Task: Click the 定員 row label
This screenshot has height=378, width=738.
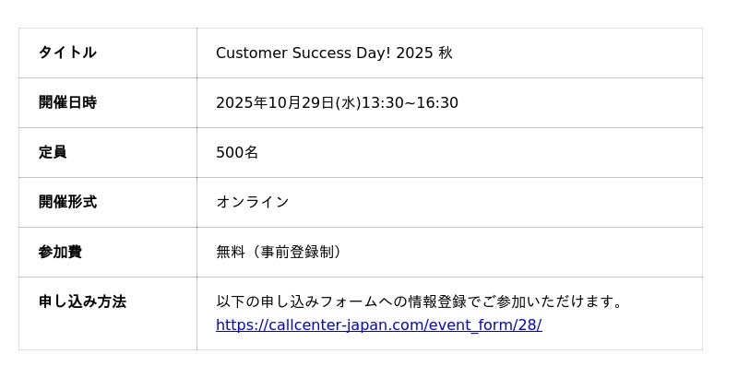Action: [x=53, y=152]
